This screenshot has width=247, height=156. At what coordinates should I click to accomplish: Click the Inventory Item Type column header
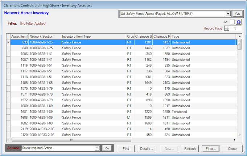pyautogui.click(x=94, y=37)
